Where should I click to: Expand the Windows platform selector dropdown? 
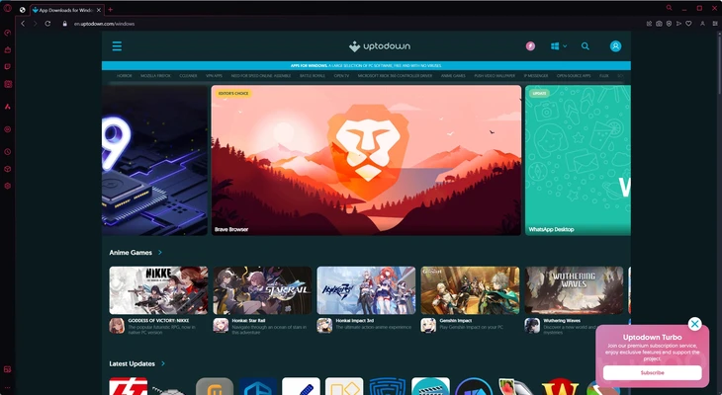pyautogui.click(x=559, y=46)
